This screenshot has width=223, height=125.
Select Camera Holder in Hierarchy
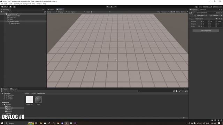[23, 22]
